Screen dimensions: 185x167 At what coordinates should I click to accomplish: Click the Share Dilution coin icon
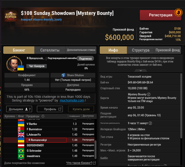tap(63, 75)
